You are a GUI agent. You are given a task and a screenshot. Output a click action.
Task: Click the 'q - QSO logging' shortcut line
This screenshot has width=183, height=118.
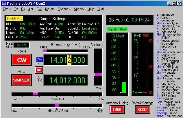tap(168, 61)
